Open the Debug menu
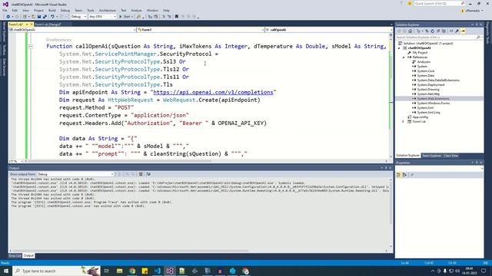Screen dimensions: 492x276 pyautogui.click(x=65, y=10)
